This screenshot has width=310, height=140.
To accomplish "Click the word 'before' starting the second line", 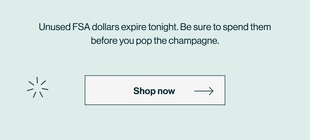I will (x=104, y=41).
